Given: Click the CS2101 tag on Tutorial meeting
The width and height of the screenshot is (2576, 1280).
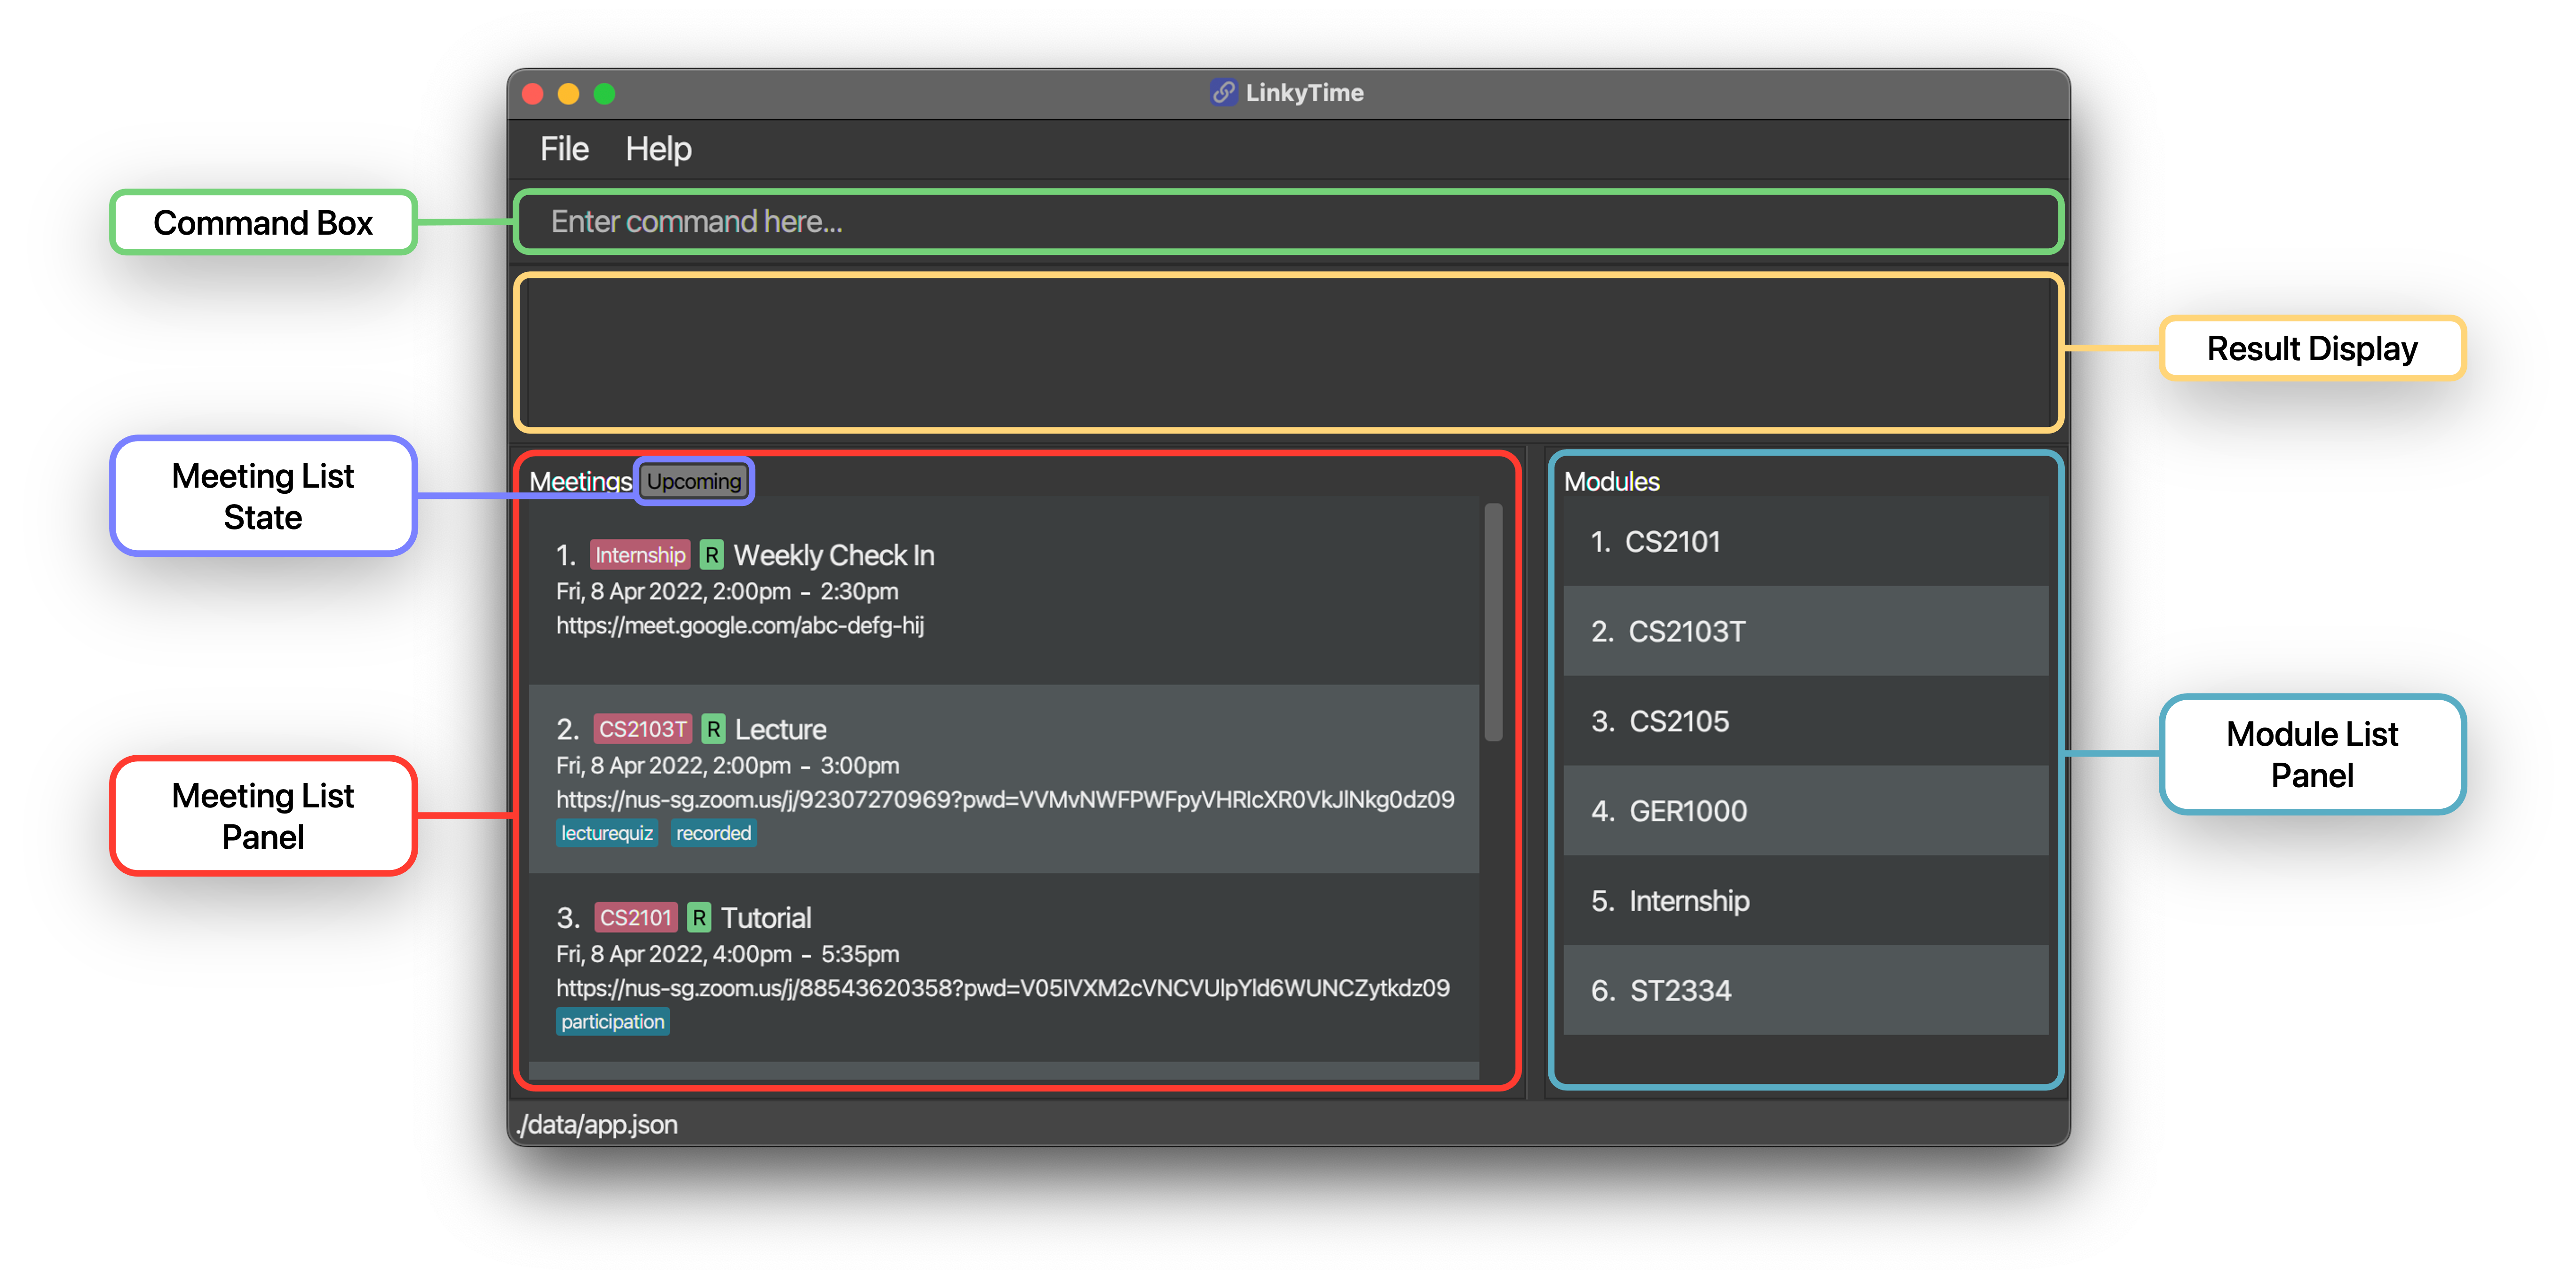Looking at the screenshot, I should pyautogui.click(x=636, y=918).
